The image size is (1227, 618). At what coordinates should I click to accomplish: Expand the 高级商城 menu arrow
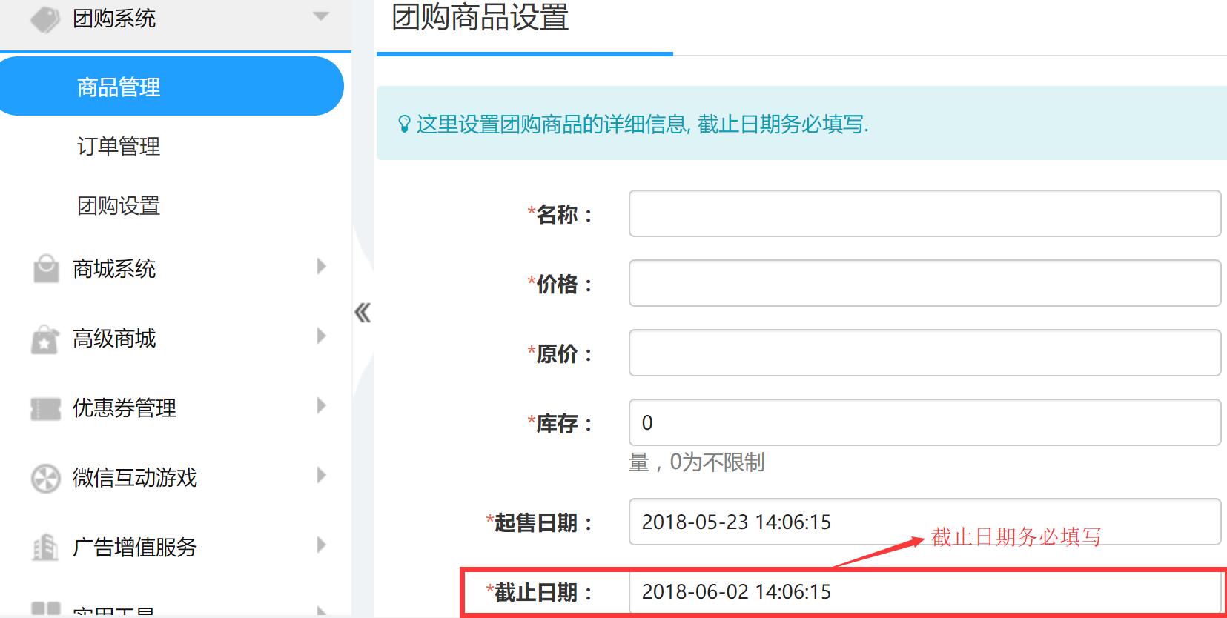[321, 336]
